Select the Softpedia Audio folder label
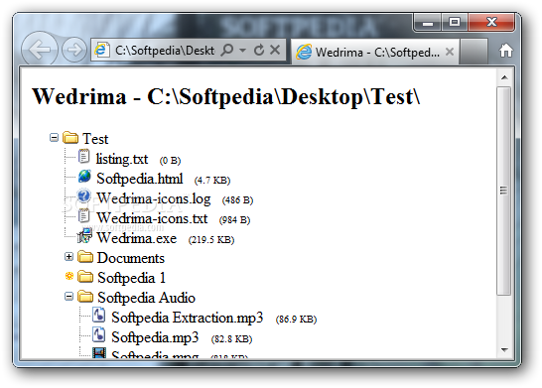 pos(146,298)
